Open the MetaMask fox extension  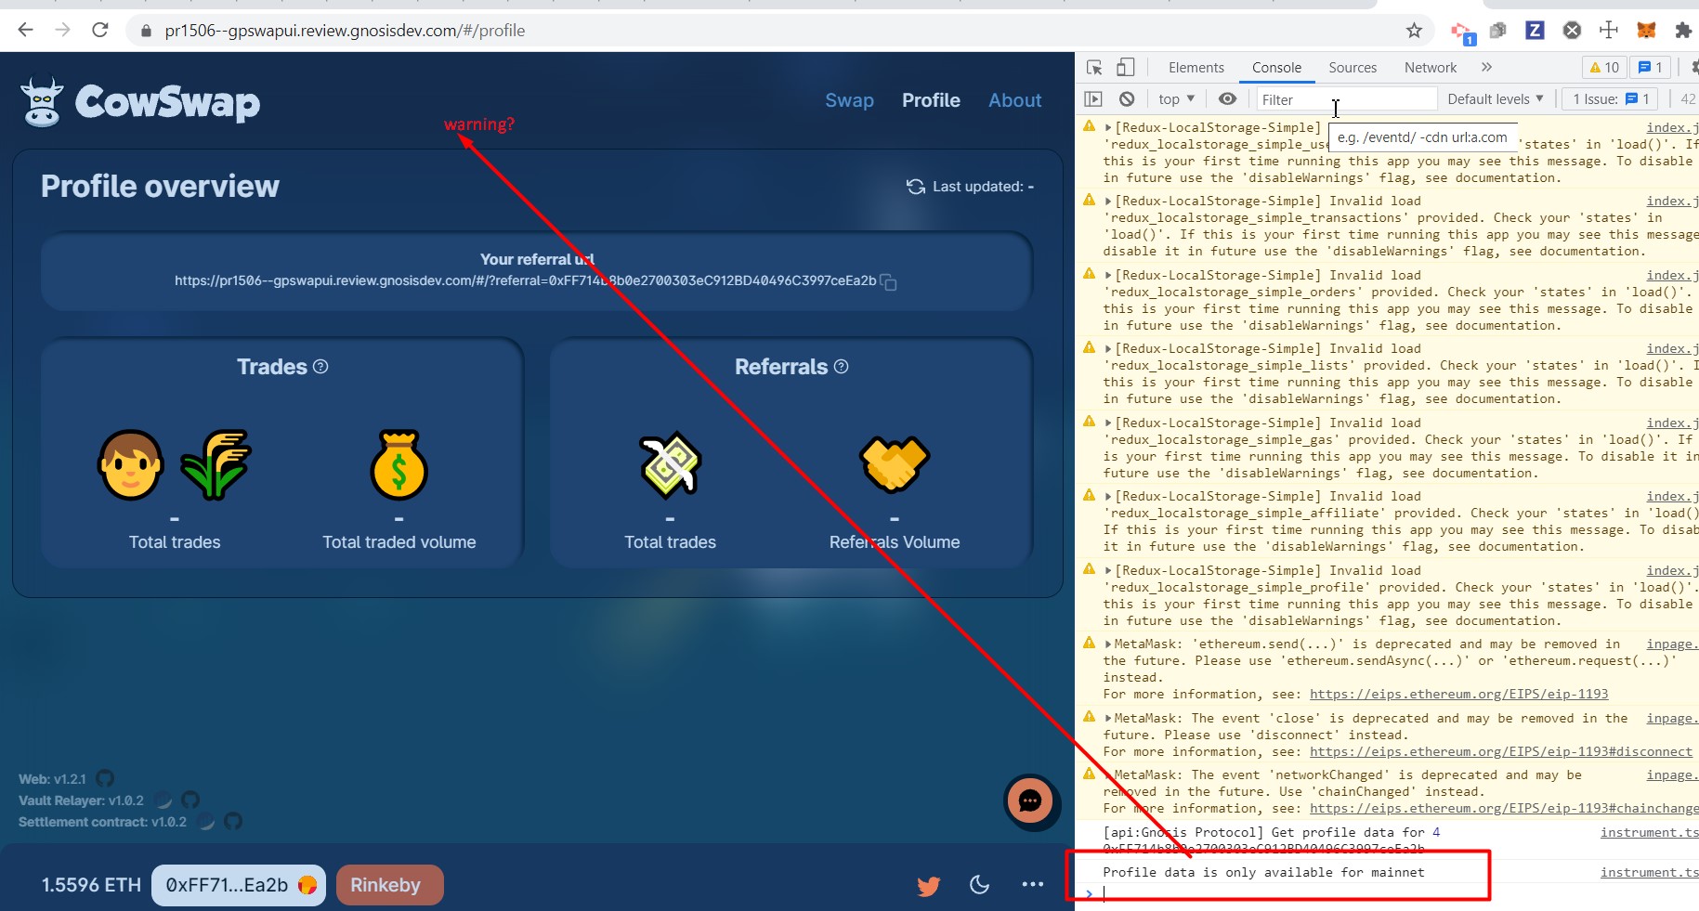[1646, 31]
